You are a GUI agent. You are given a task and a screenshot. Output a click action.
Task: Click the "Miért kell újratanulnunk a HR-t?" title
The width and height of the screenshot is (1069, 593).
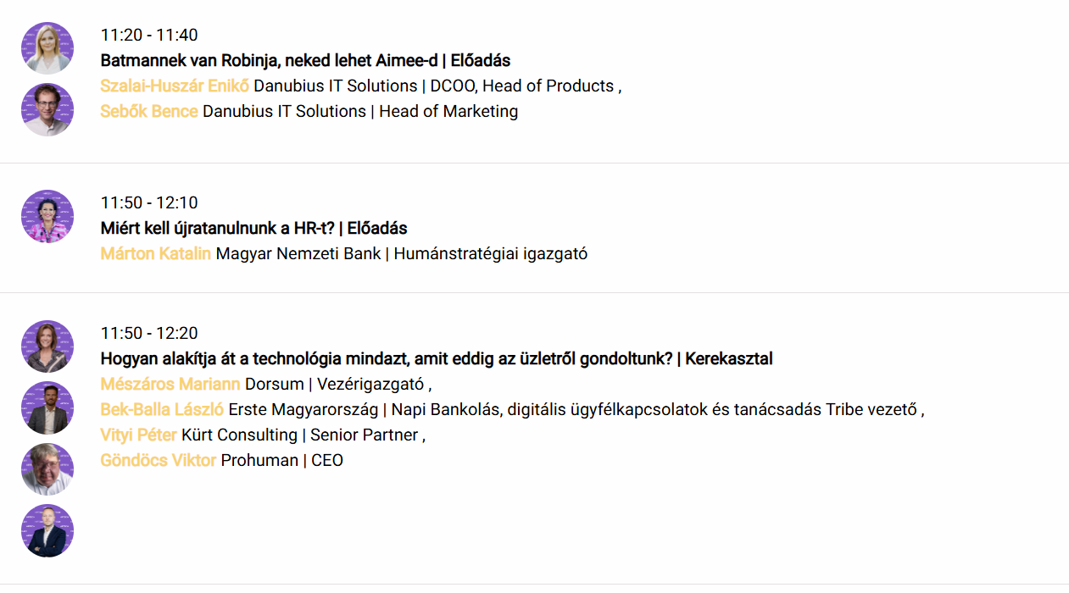253,229
